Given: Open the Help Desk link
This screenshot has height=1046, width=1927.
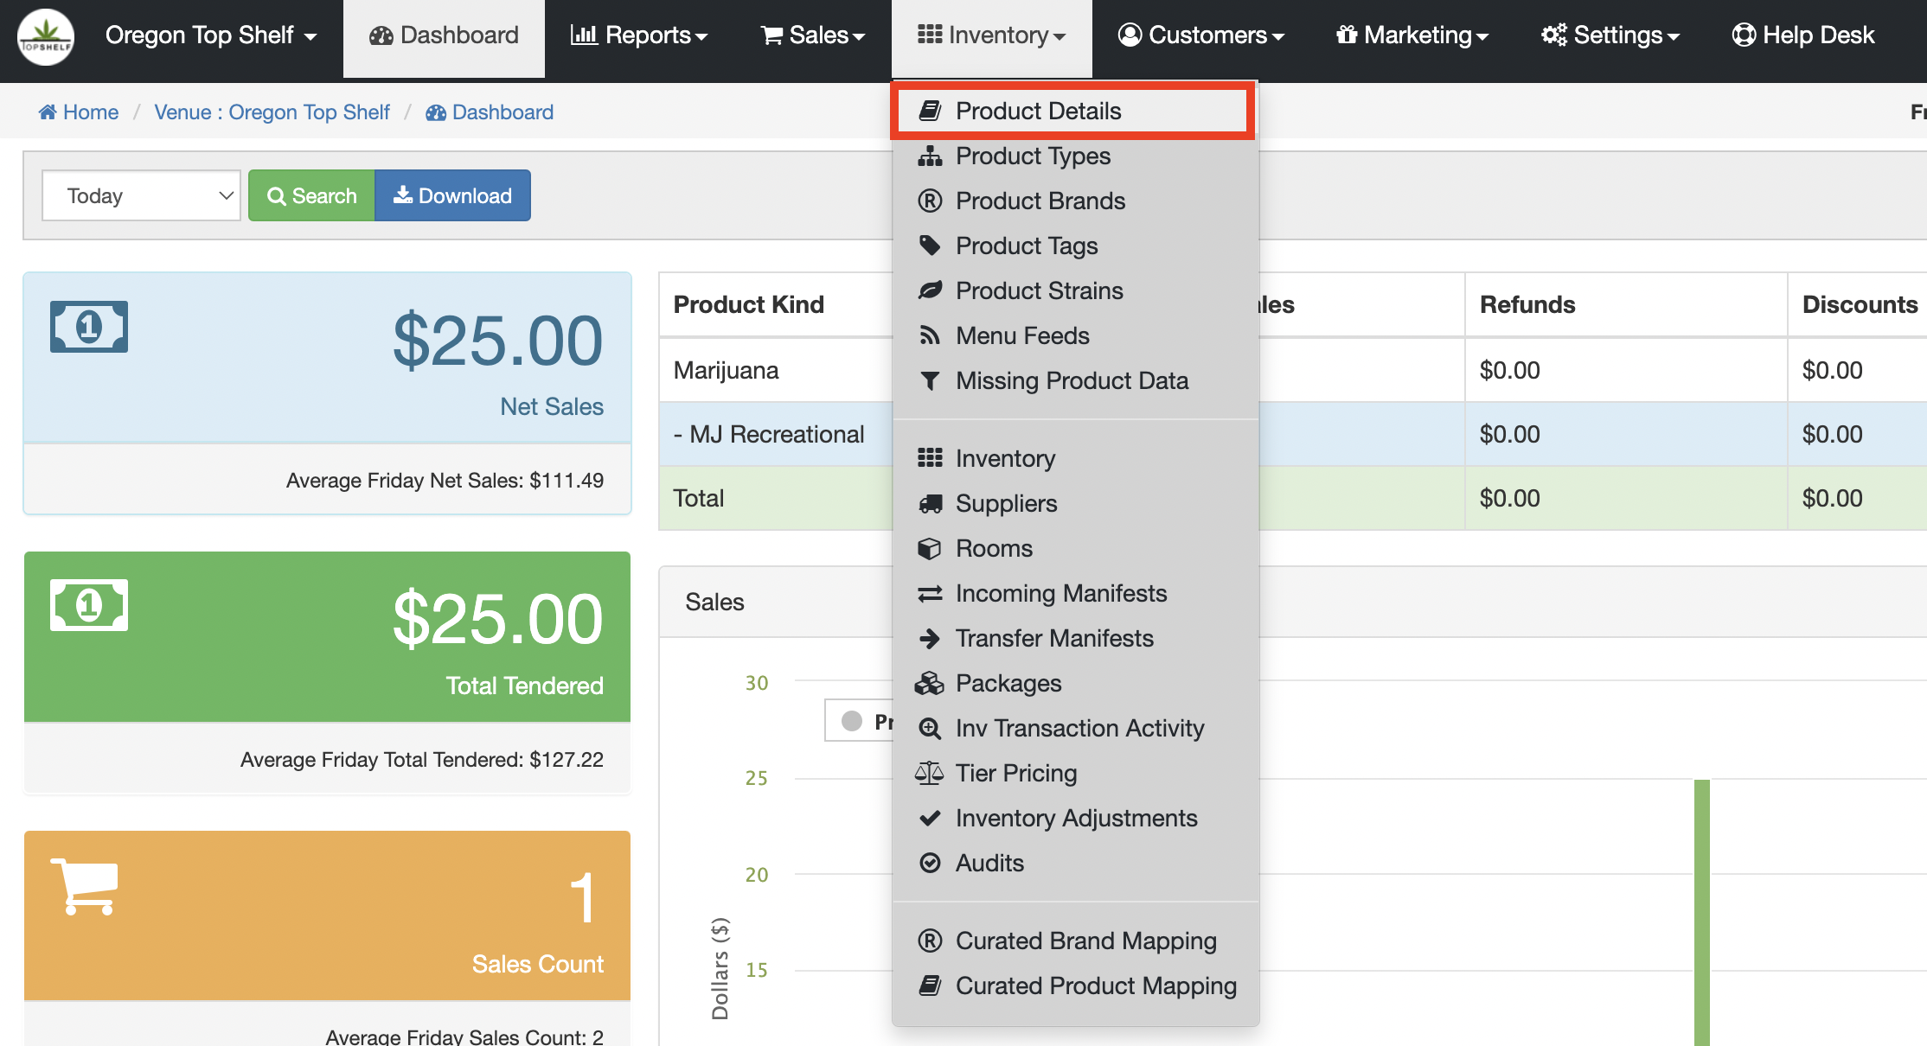Looking at the screenshot, I should 1803,35.
